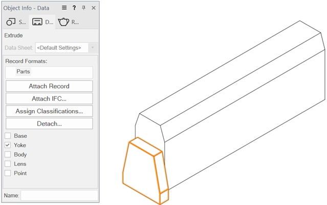Viewport: 327px width, 205px height.
Task: Toggle the Point checkbox
Action: click(8, 173)
